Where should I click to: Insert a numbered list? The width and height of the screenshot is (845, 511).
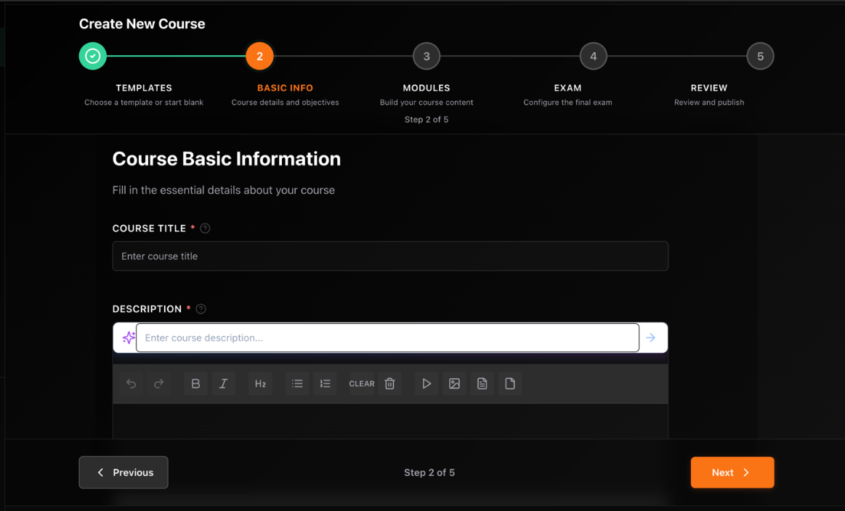[x=325, y=383]
